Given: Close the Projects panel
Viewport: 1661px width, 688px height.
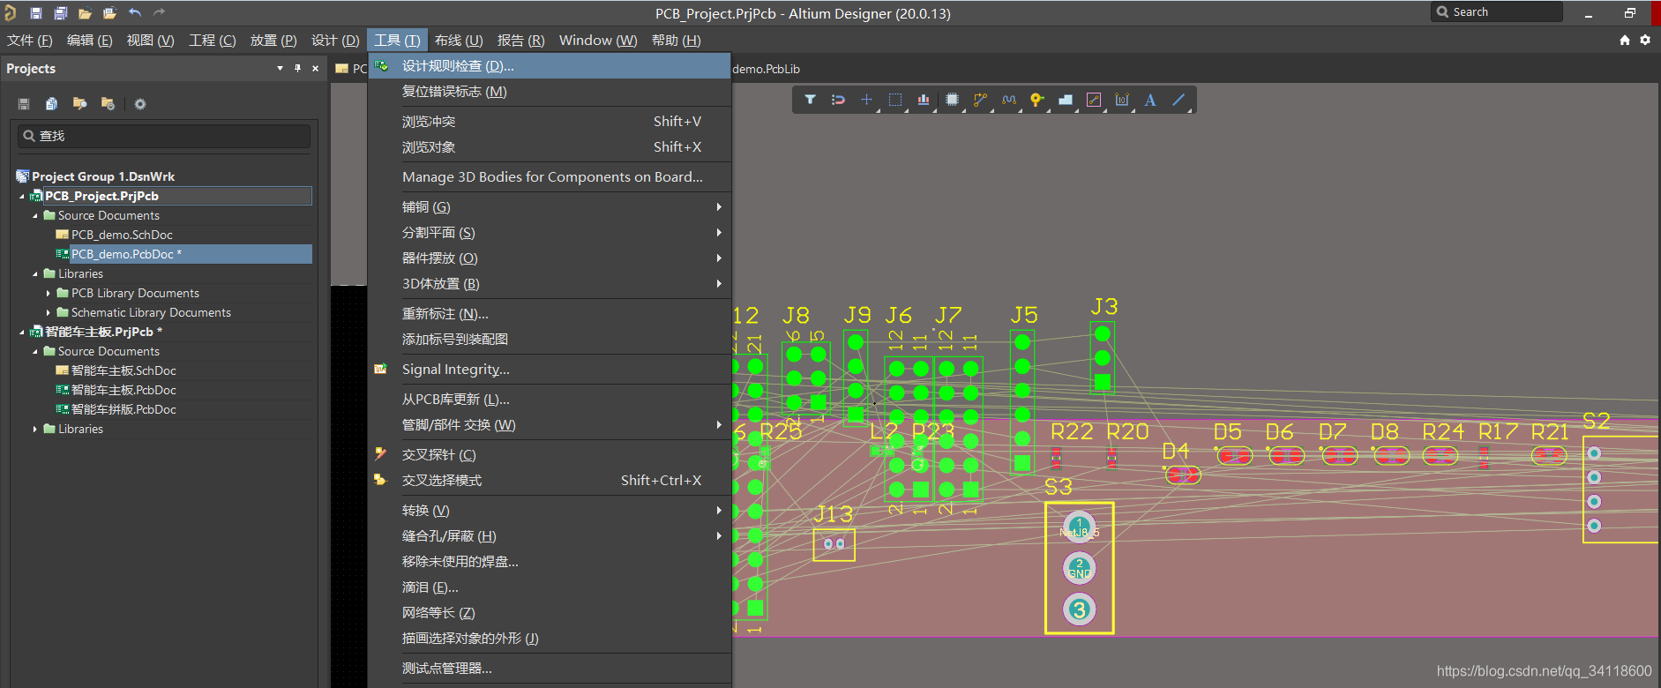Looking at the screenshot, I should (x=315, y=68).
